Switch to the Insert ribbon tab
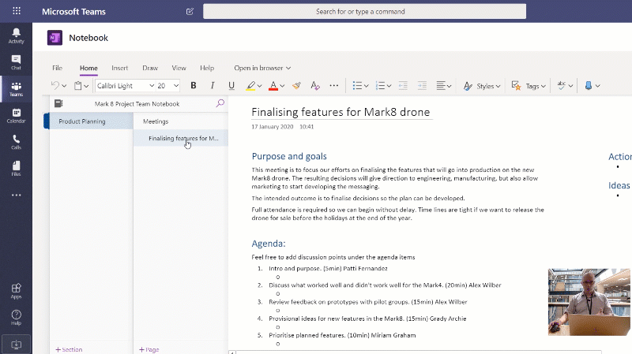Viewport: 632px width, 354px height. point(120,68)
